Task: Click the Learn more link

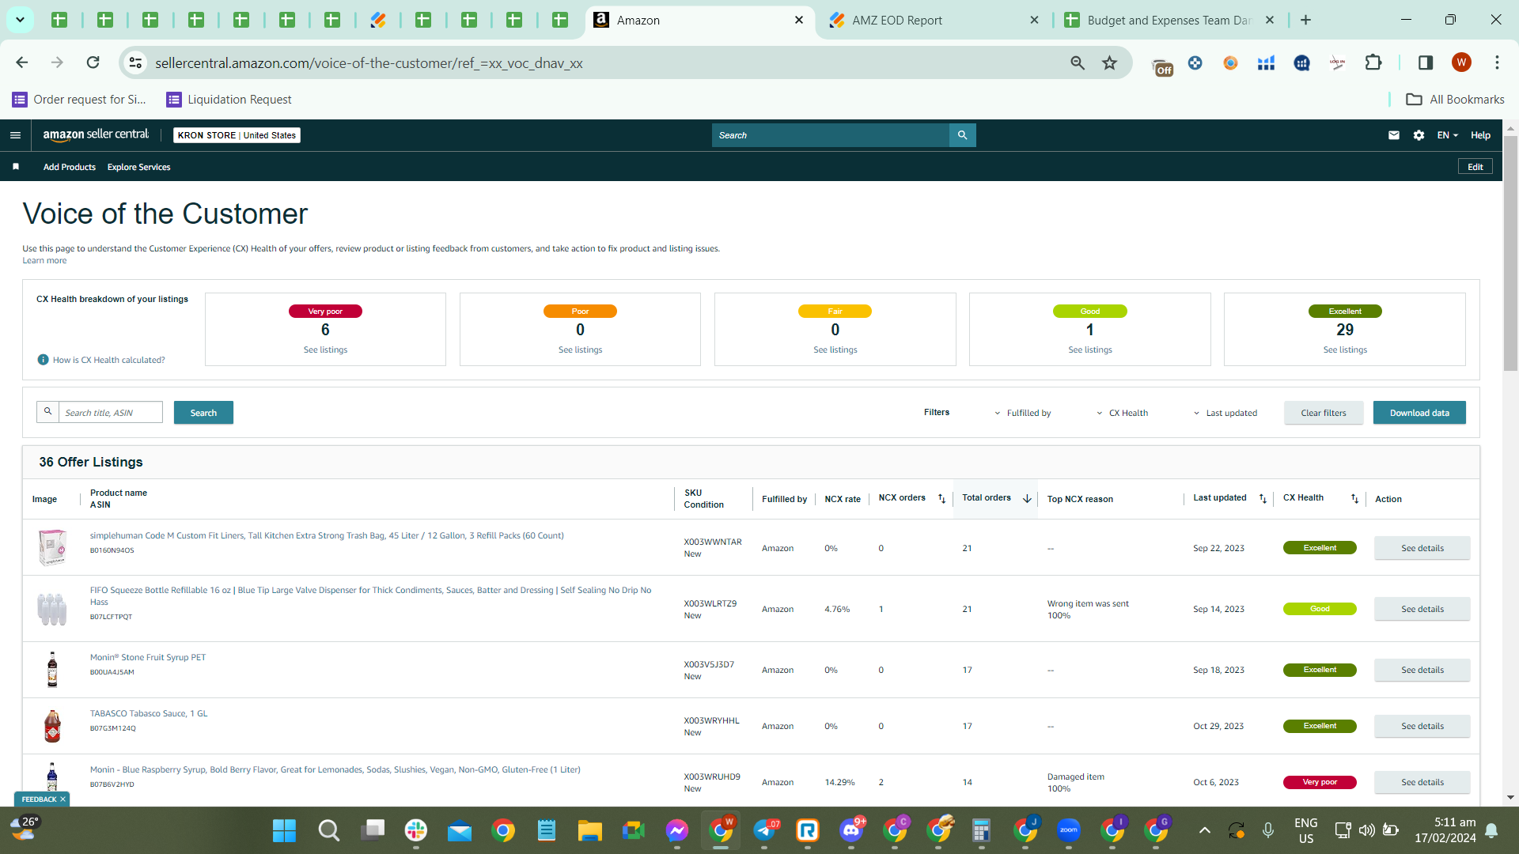Action: pyautogui.click(x=44, y=261)
